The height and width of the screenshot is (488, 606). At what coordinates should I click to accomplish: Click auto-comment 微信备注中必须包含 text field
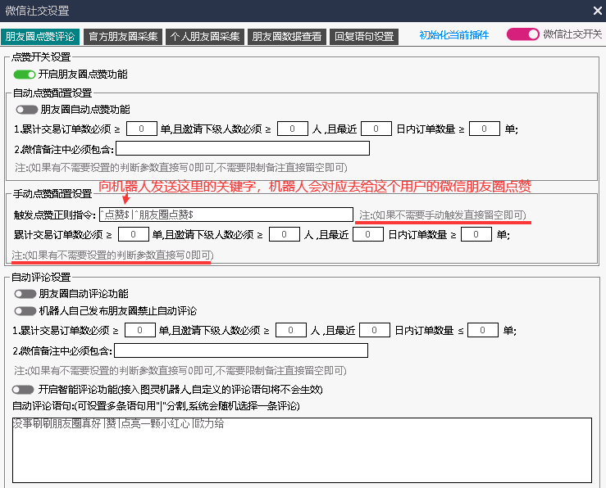coord(241,350)
